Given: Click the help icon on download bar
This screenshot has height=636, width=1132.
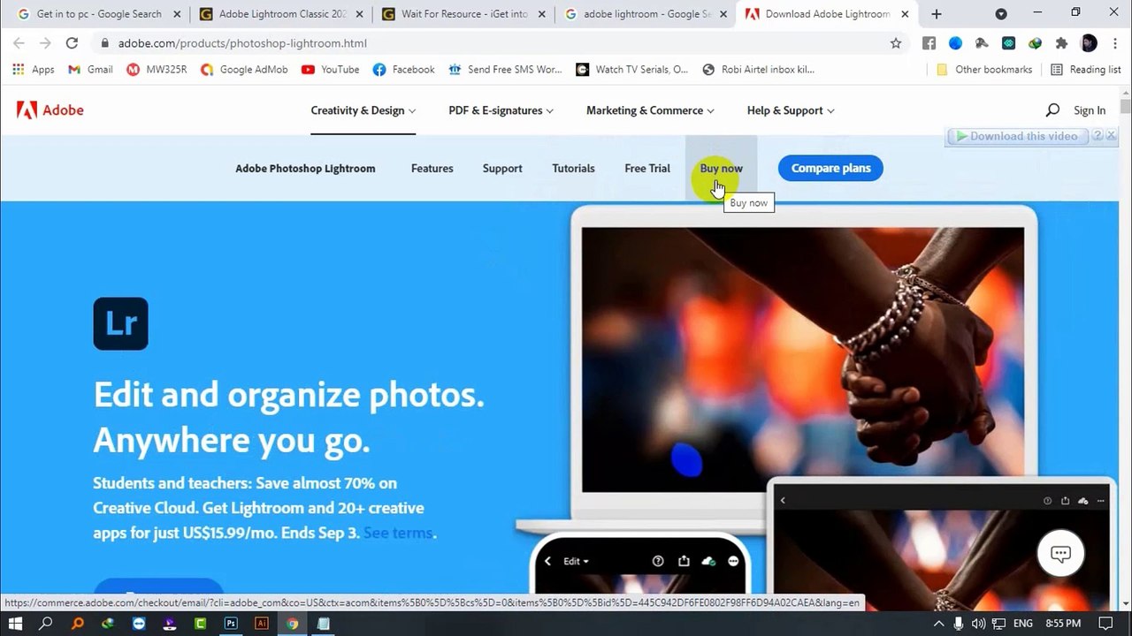Looking at the screenshot, I should (1098, 136).
